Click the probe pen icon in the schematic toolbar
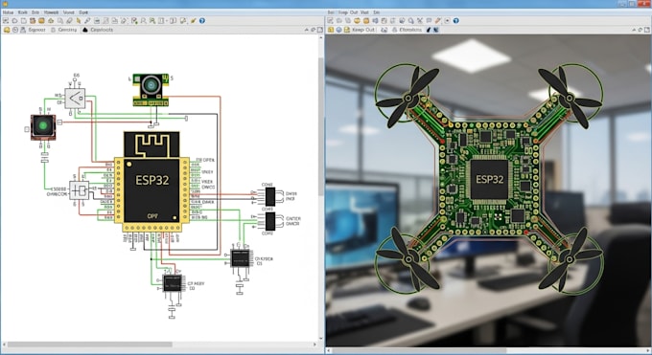 [x=87, y=21]
